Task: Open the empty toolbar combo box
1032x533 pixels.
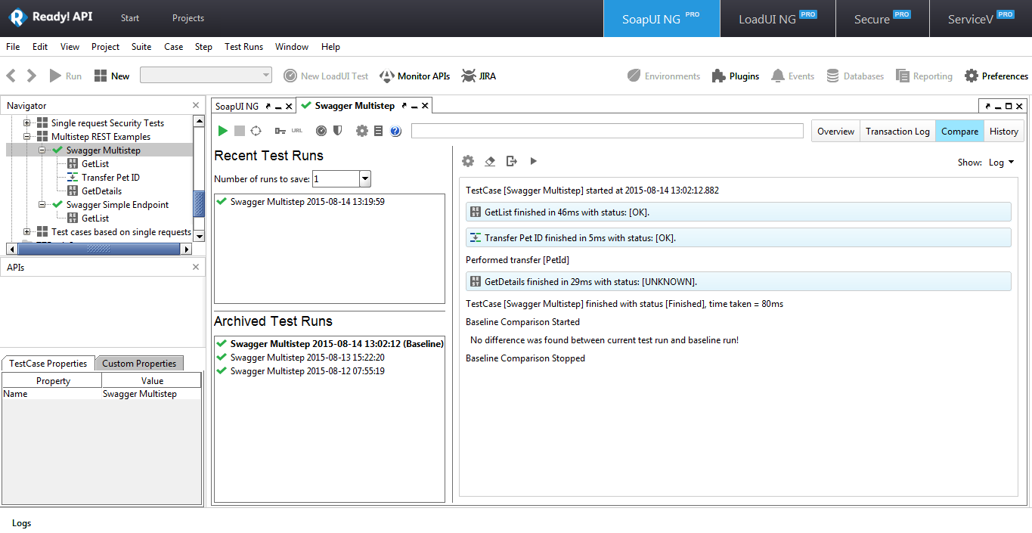Action: coord(206,75)
